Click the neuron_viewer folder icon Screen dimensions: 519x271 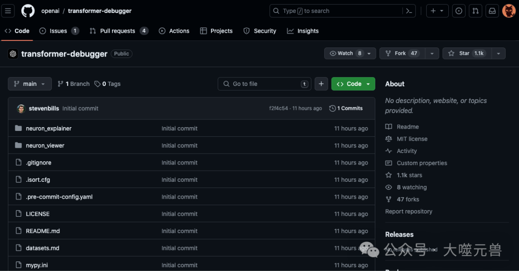pyautogui.click(x=19, y=145)
